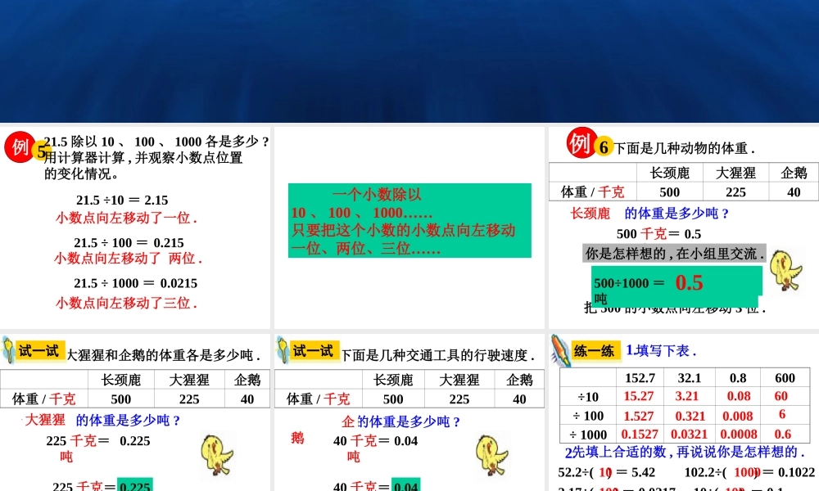
Task: Click the line 500 千克= 0.5
Action: tap(658, 234)
